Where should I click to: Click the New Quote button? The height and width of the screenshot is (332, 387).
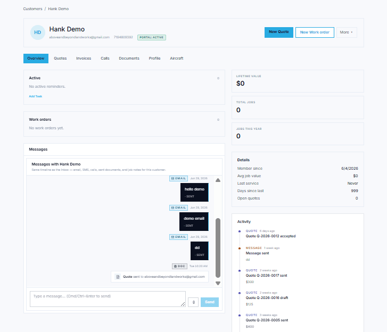(x=278, y=32)
